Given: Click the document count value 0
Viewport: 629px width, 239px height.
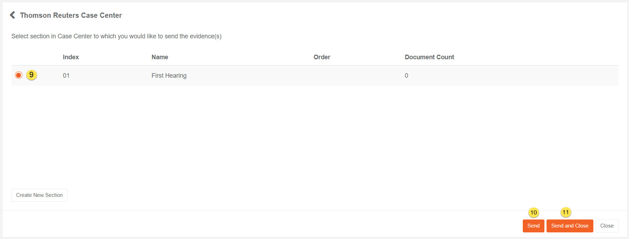Looking at the screenshot, I should coord(406,76).
